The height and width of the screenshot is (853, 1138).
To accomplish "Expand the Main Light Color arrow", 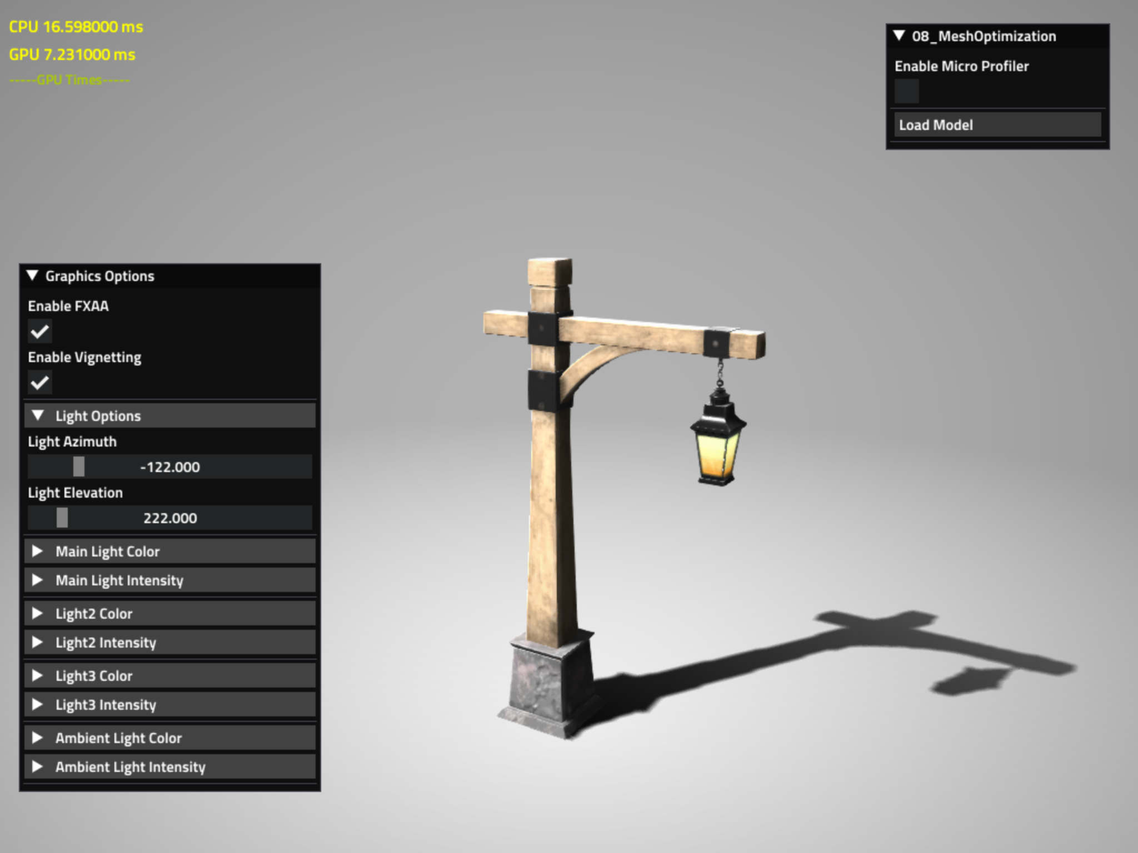I will point(37,551).
